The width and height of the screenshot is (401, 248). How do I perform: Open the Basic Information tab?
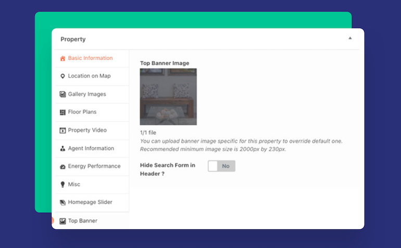pyautogui.click(x=90, y=58)
